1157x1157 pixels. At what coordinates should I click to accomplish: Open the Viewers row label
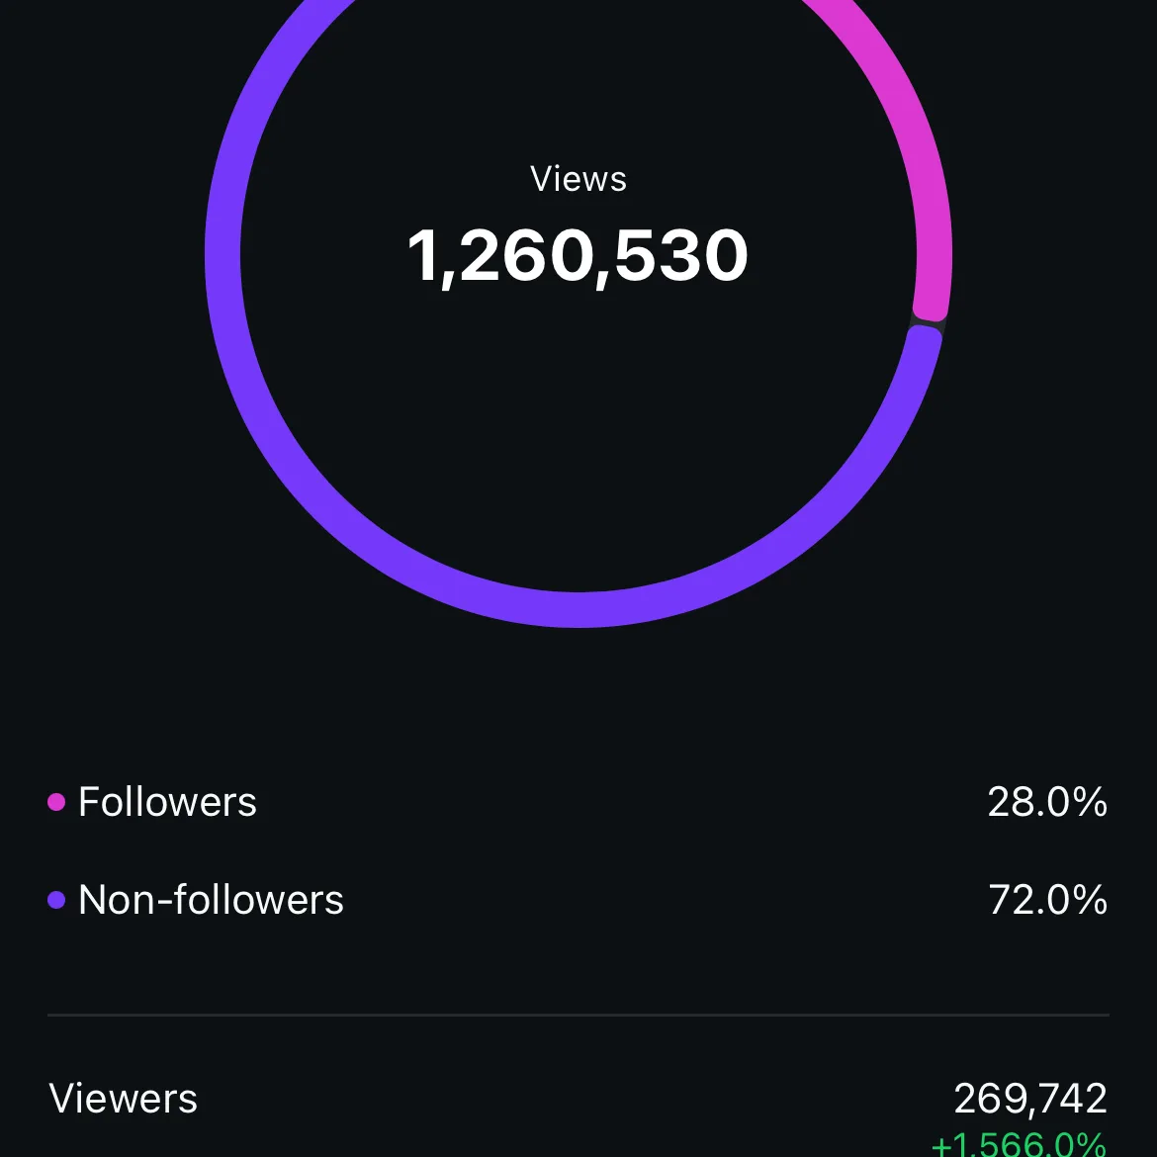coord(124,1099)
